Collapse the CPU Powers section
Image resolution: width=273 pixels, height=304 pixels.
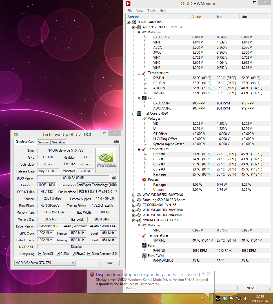click(x=139, y=180)
